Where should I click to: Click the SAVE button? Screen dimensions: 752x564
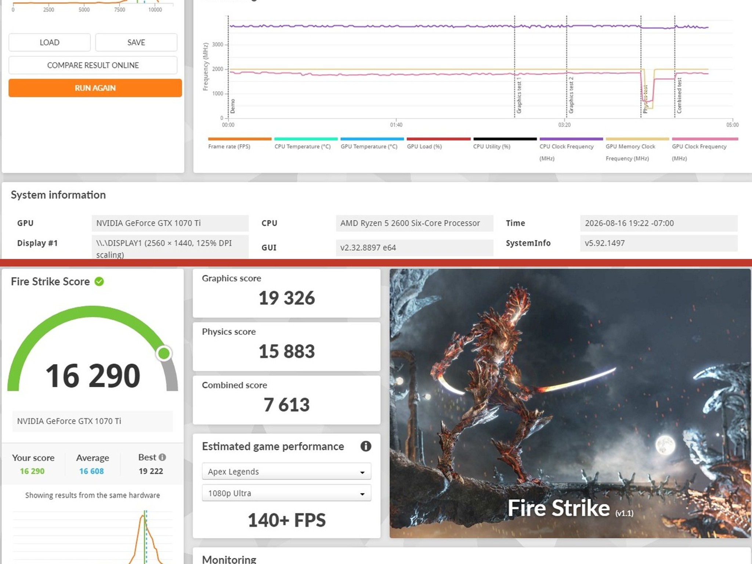tap(136, 42)
